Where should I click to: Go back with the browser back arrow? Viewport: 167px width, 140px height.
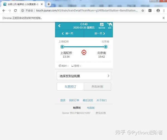point(4,10)
